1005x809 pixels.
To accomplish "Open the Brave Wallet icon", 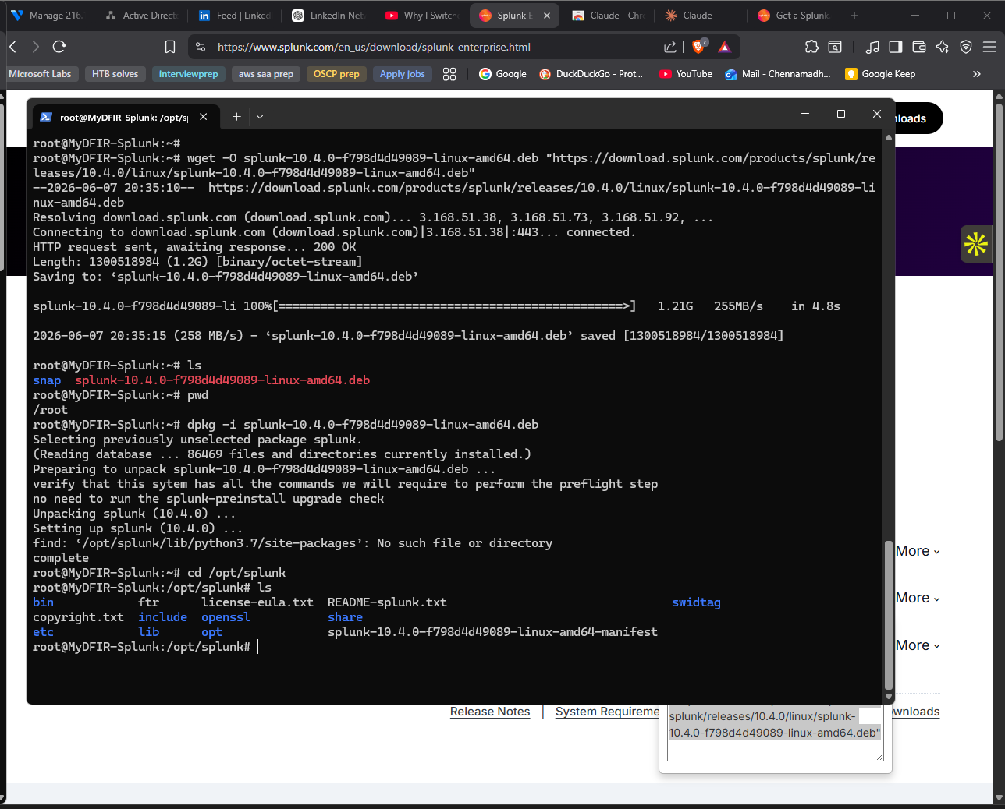I will point(919,47).
